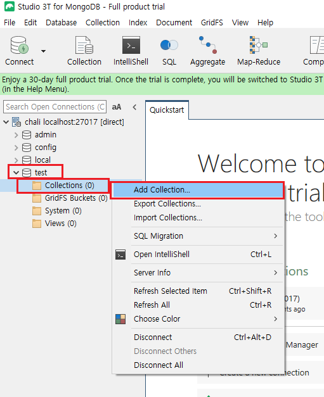Open the Document menu
The width and height of the screenshot is (324, 397).
(174, 23)
